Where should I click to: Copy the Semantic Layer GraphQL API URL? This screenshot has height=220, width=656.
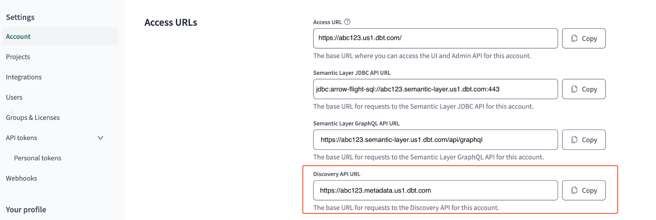coord(584,140)
